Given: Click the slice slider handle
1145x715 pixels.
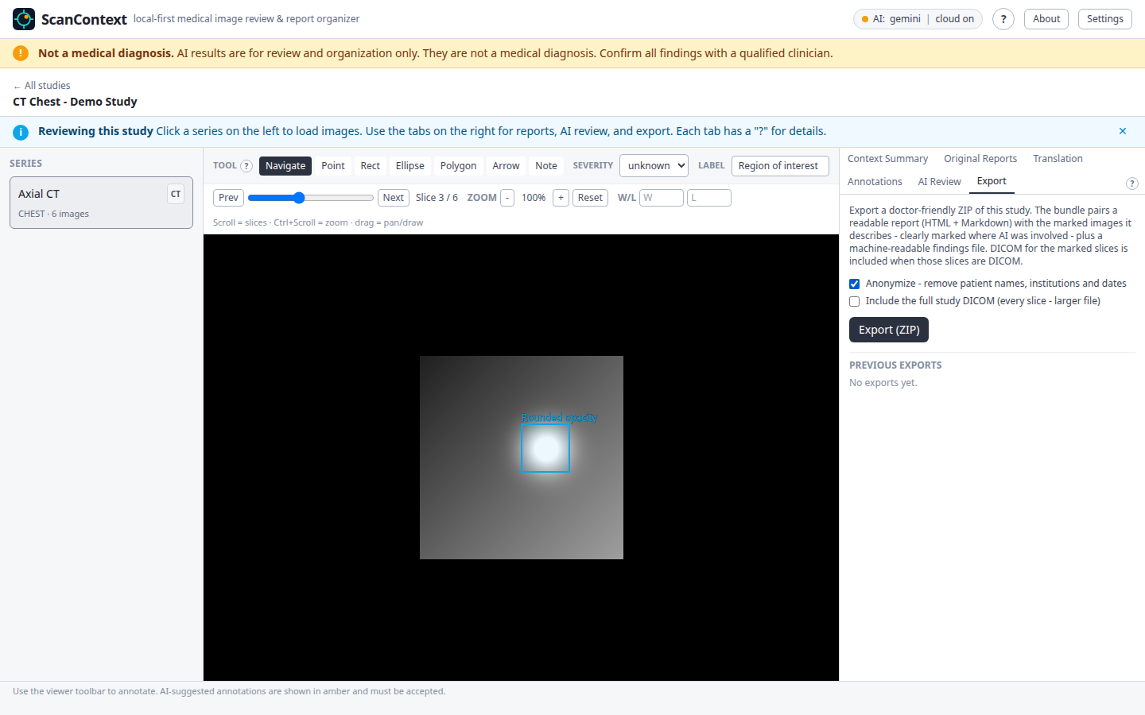Looking at the screenshot, I should tap(299, 198).
